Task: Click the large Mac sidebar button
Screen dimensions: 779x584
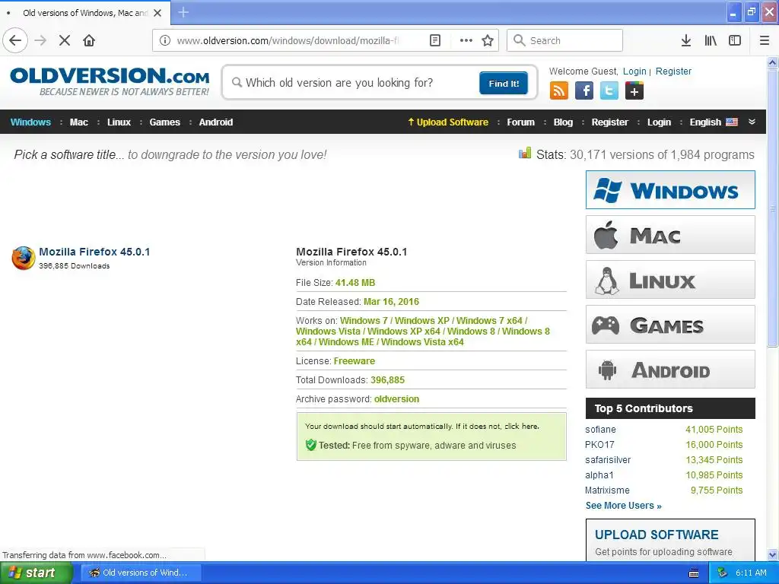Action: click(x=670, y=234)
